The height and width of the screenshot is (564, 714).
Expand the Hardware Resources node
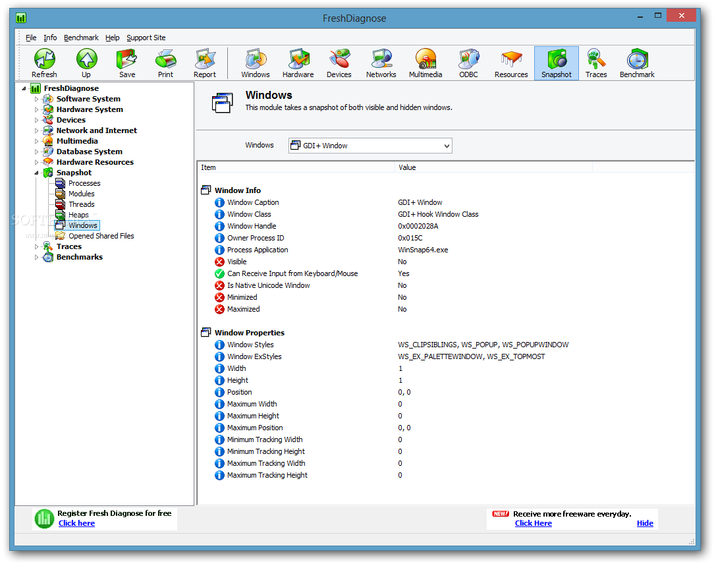coord(36,161)
